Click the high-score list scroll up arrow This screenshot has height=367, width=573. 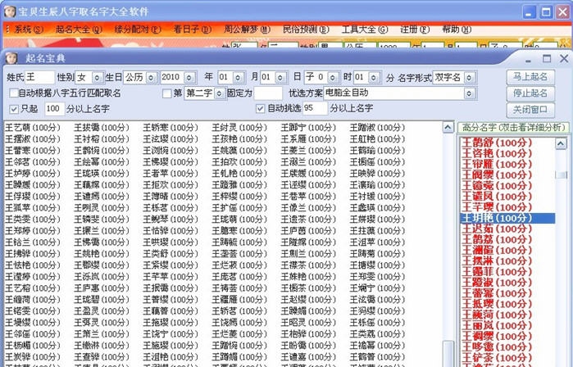click(560, 142)
